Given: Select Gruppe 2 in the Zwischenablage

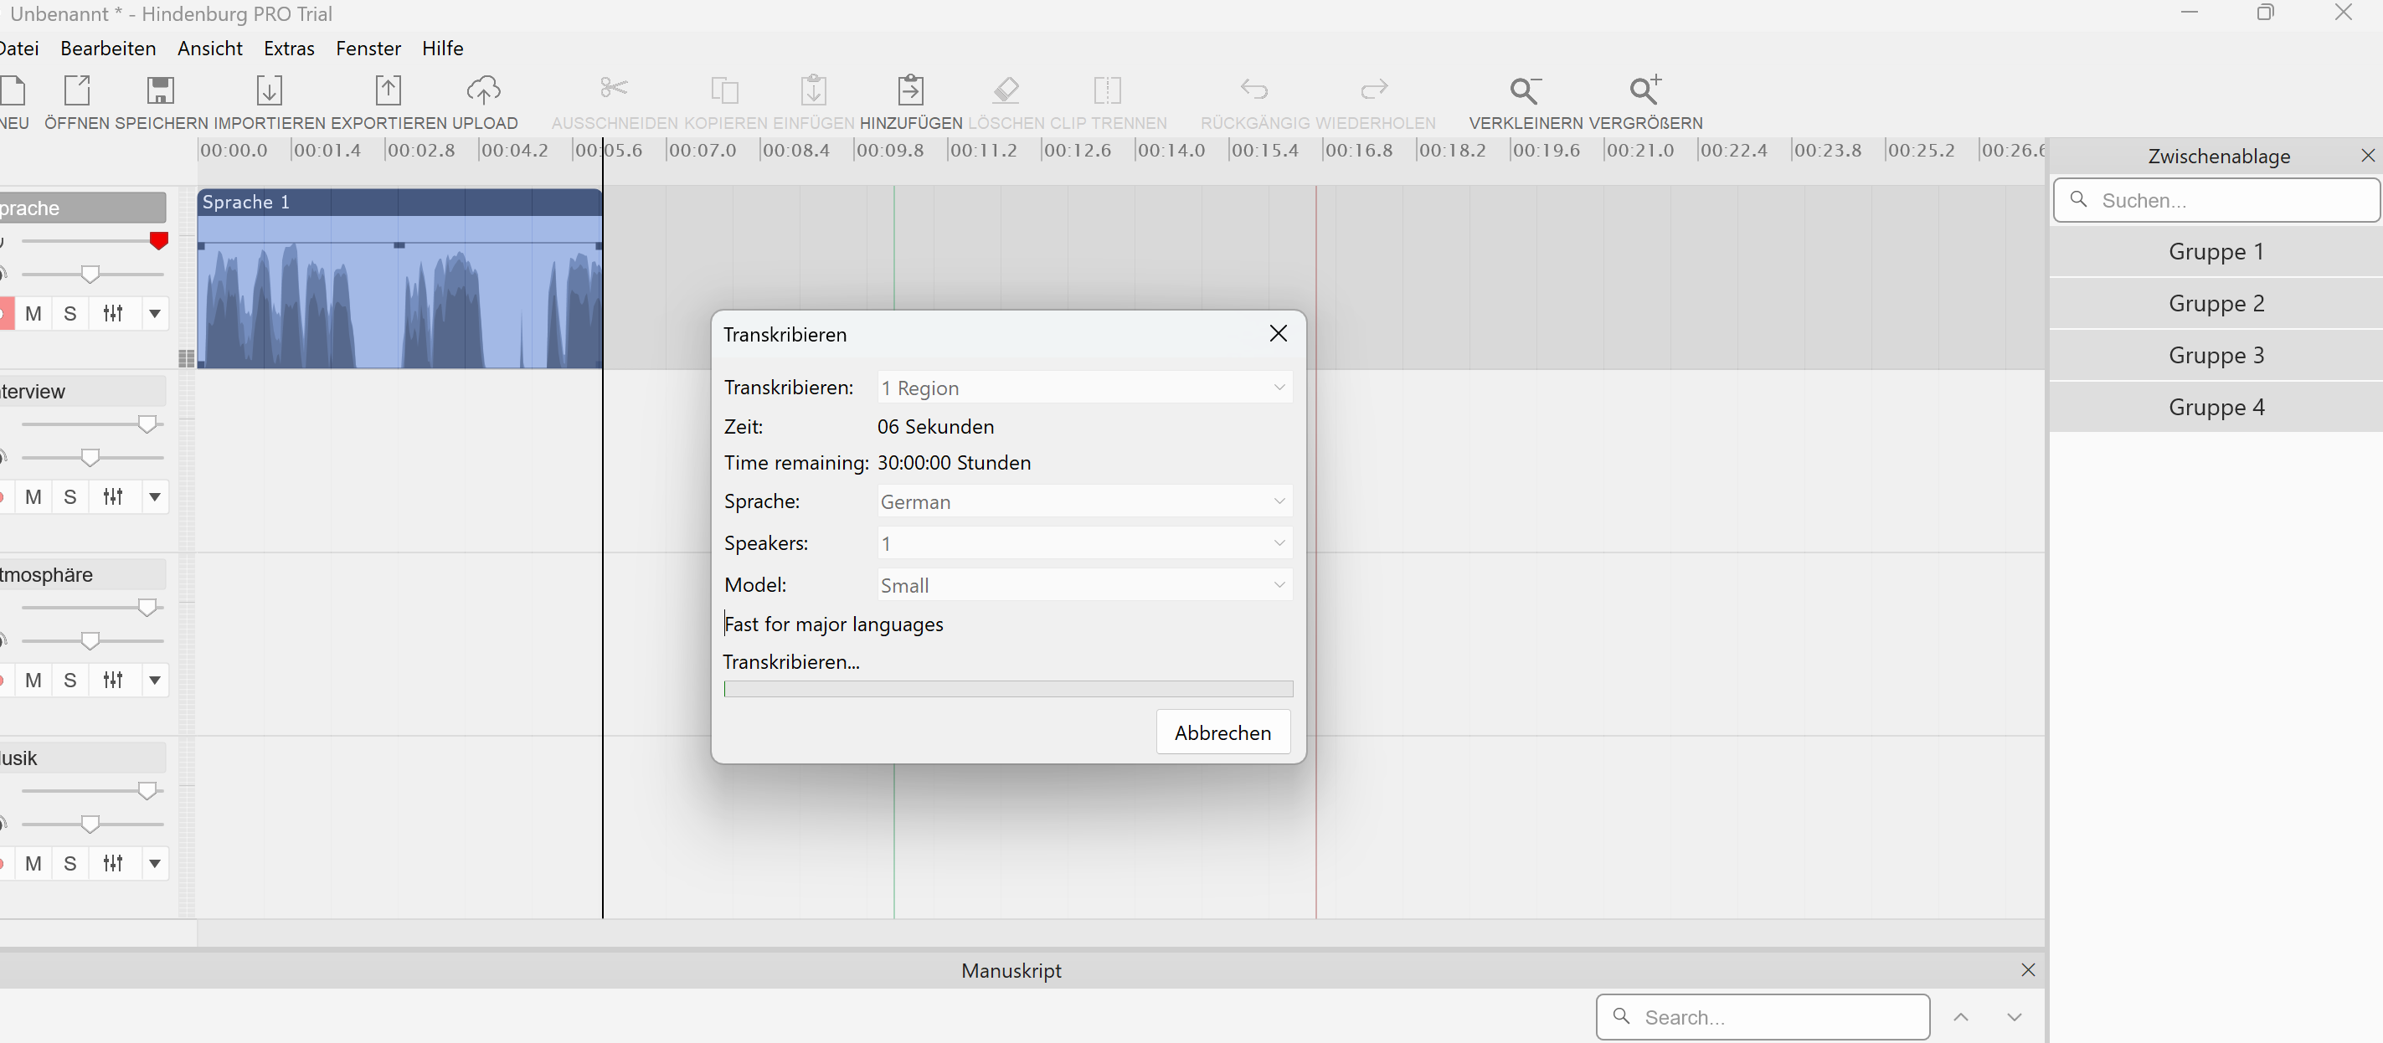Looking at the screenshot, I should [x=2216, y=303].
